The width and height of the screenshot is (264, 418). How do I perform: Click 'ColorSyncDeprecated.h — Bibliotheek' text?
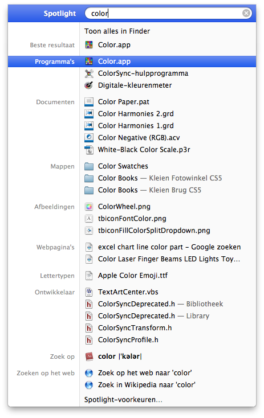tap(160, 304)
